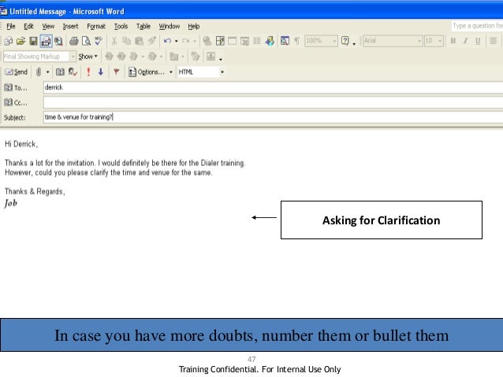Viewport: 503px width, 377px height.
Task: Open the Arial font name dropdown
Action: pyautogui.click(x=419, y=41)
